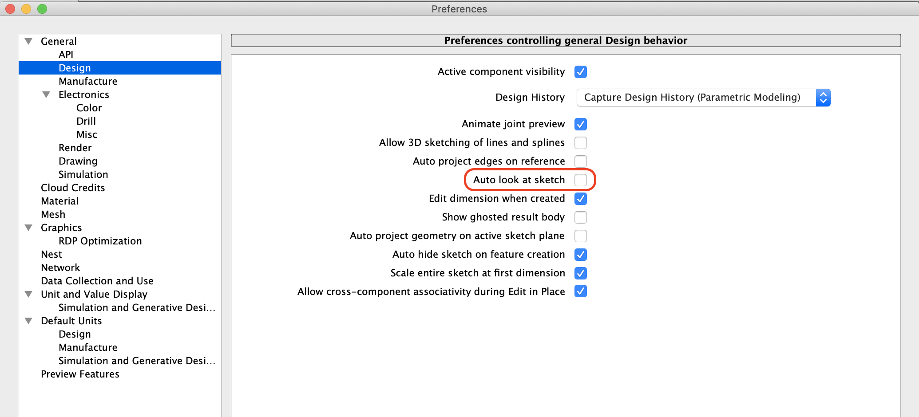This screenshot has width=919, height=417.
Task: Collapse the Default Units section
Action: pyautogui.click(x=29, y=321)
